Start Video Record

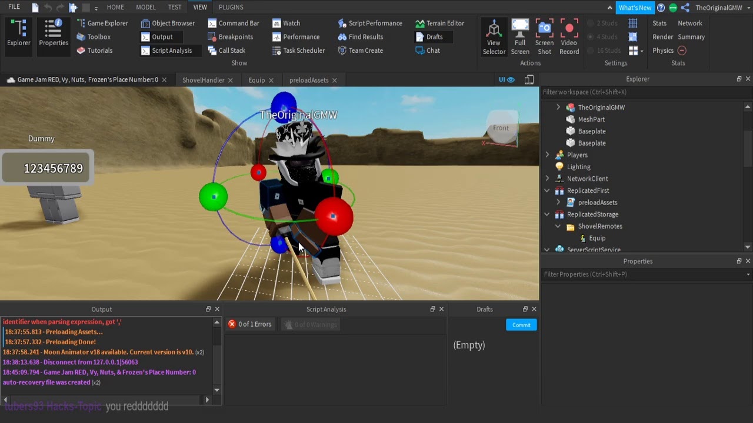tap(569, 37)
